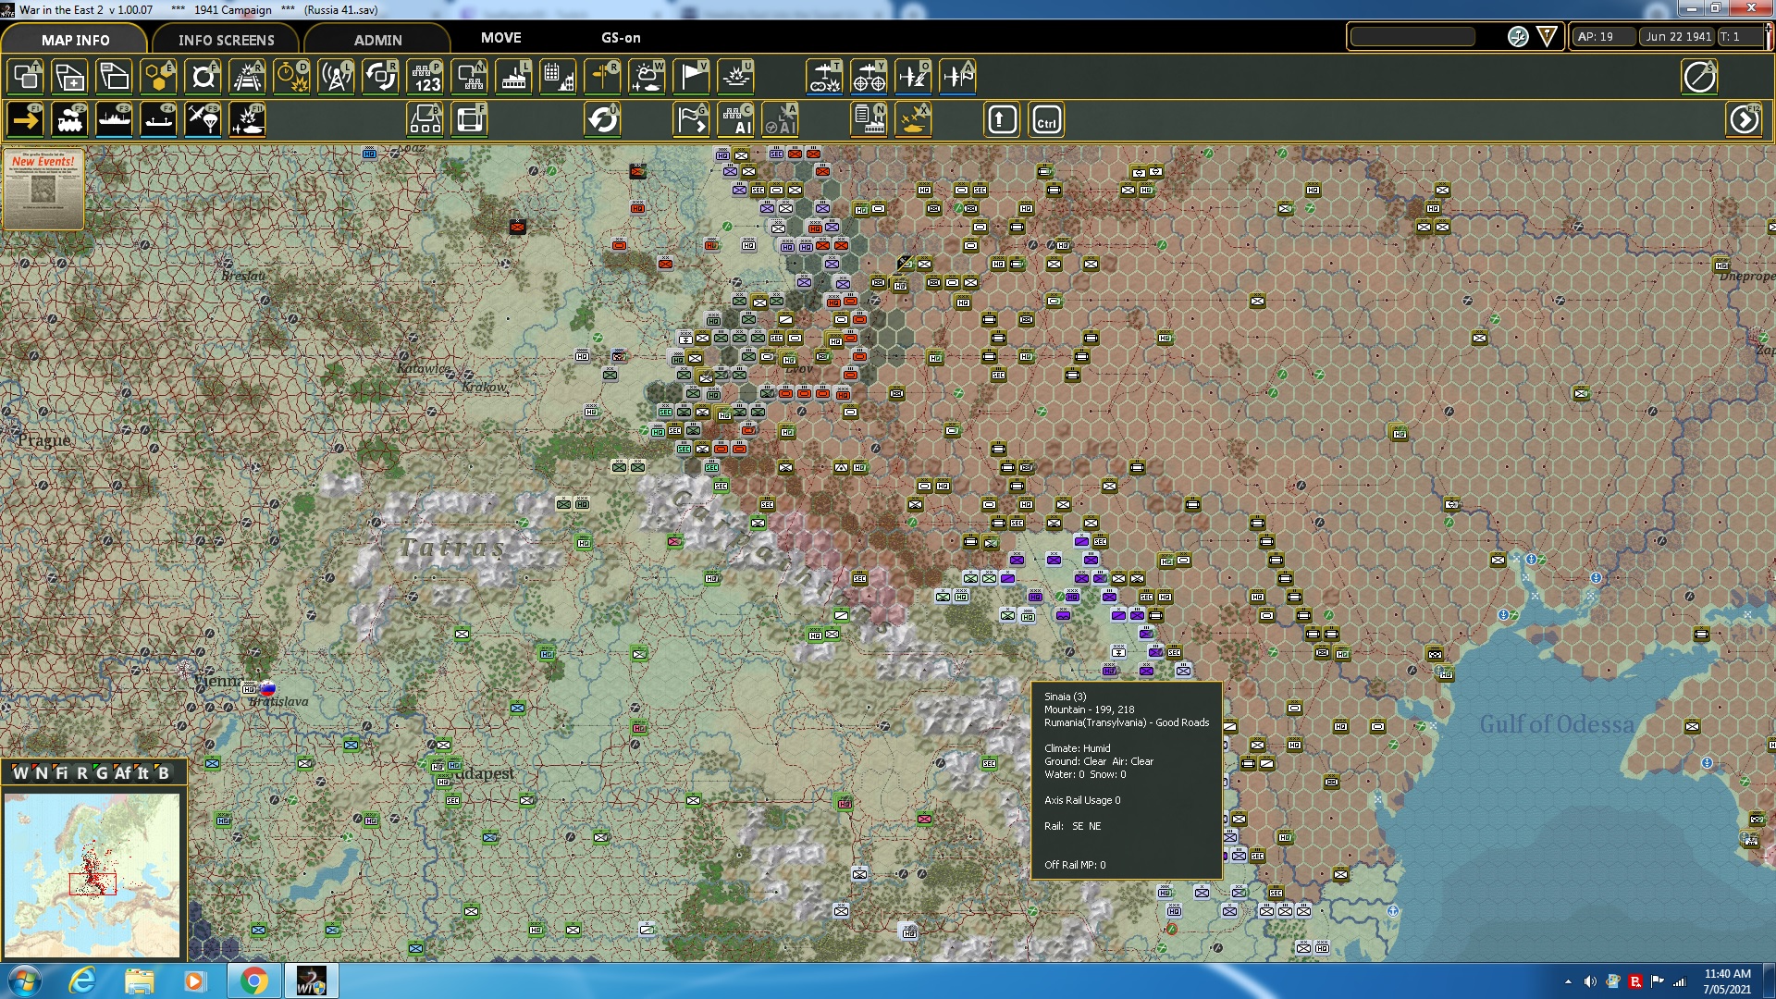
Task: Select the N nation filter
Action: (x=41, y=772)
